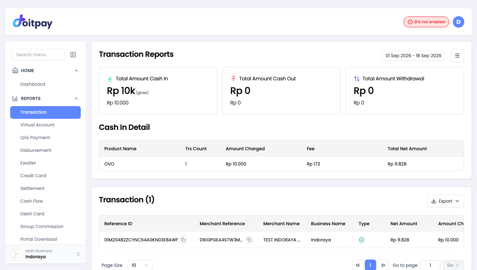
Task: Open Qris Payment reports
Action: tap(35, 138)
